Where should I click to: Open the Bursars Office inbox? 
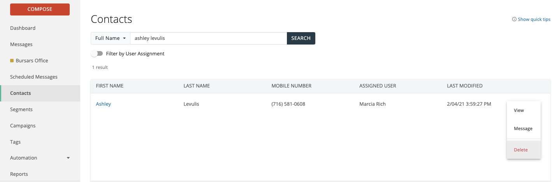click(32, 60)
